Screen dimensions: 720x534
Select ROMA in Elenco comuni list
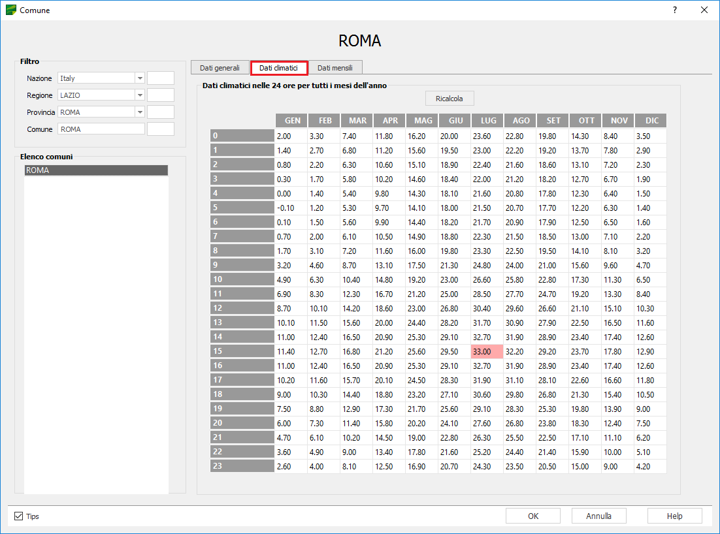96,170
